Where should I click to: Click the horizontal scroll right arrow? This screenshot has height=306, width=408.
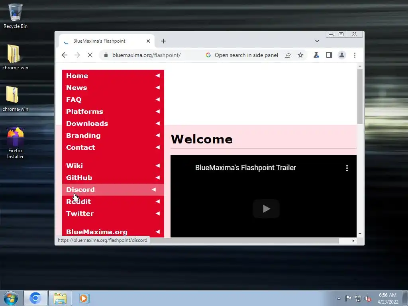(353, 241)
